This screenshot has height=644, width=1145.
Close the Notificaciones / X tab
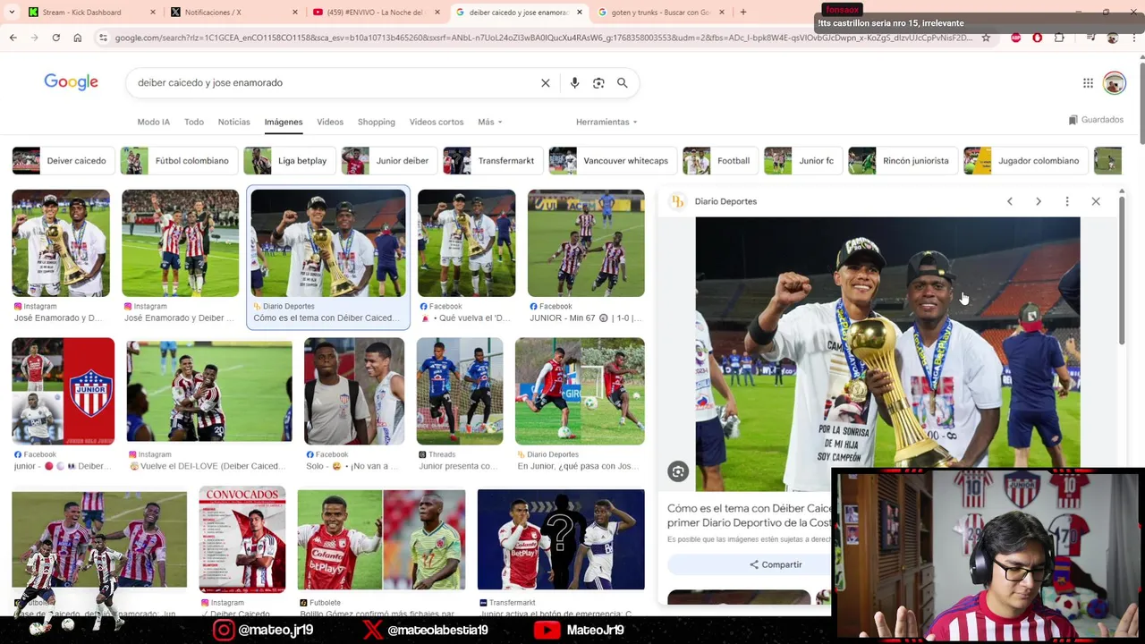[295, 13]
